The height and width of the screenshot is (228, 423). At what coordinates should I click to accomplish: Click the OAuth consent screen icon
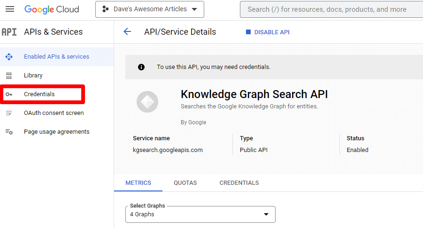click(9, 113)
